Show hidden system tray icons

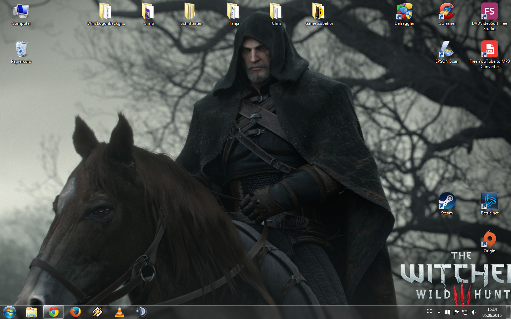click(439, 312)
